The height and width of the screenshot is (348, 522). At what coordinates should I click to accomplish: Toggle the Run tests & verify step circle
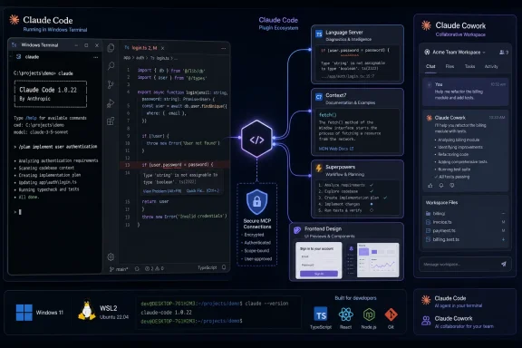pos(372,210)
